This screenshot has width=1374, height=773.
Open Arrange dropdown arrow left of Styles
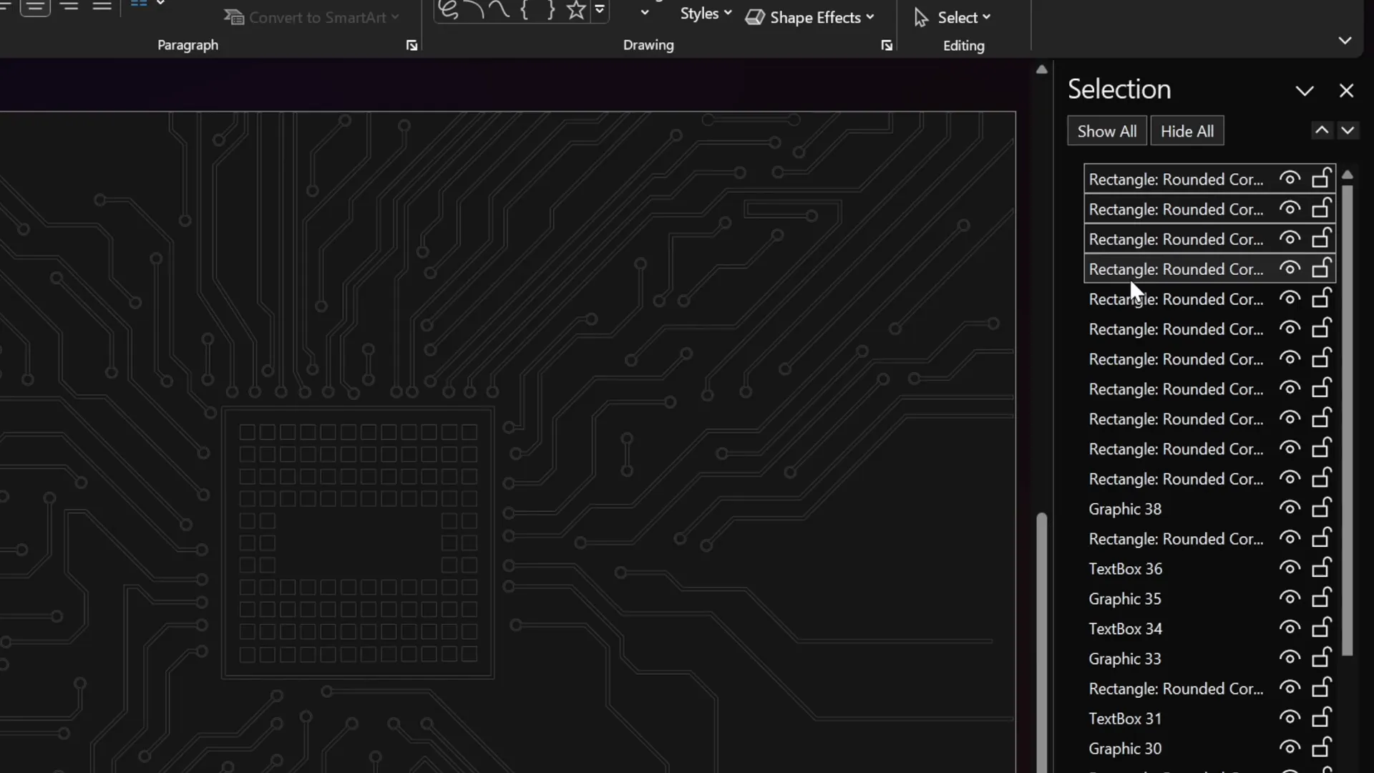point(645,13)
